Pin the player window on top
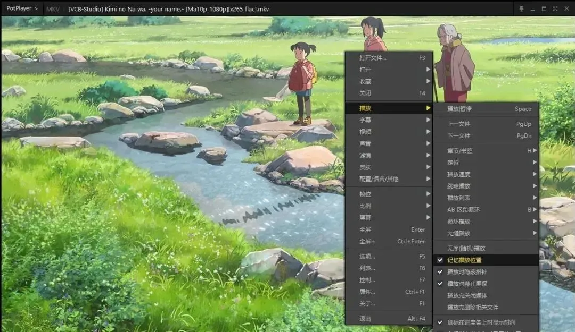Screen dimensions: 575x332 point(521,9)
